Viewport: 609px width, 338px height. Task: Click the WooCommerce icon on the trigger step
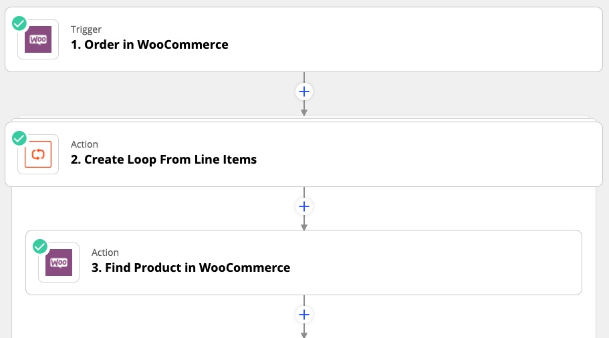[38, 39]
